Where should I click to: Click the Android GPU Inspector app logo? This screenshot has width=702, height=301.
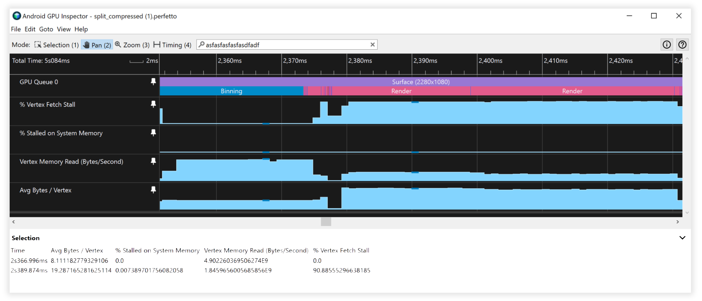[16, 16]
